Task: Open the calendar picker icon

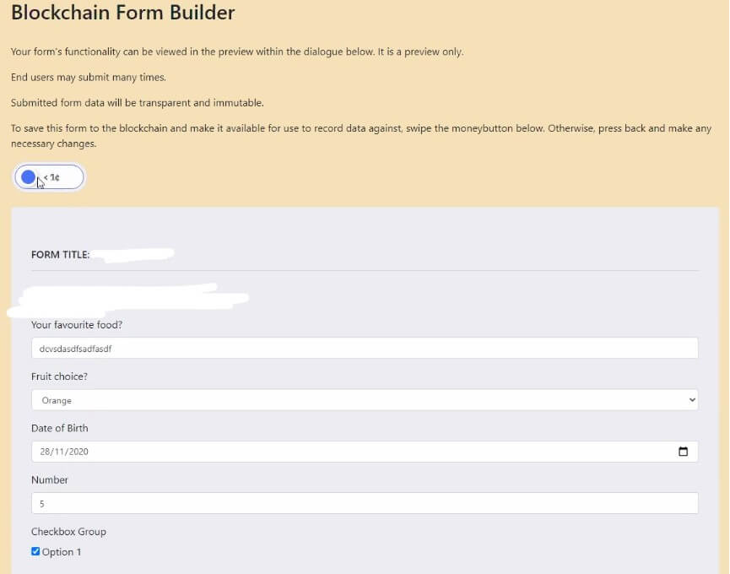Action: (x=683, y=452)
